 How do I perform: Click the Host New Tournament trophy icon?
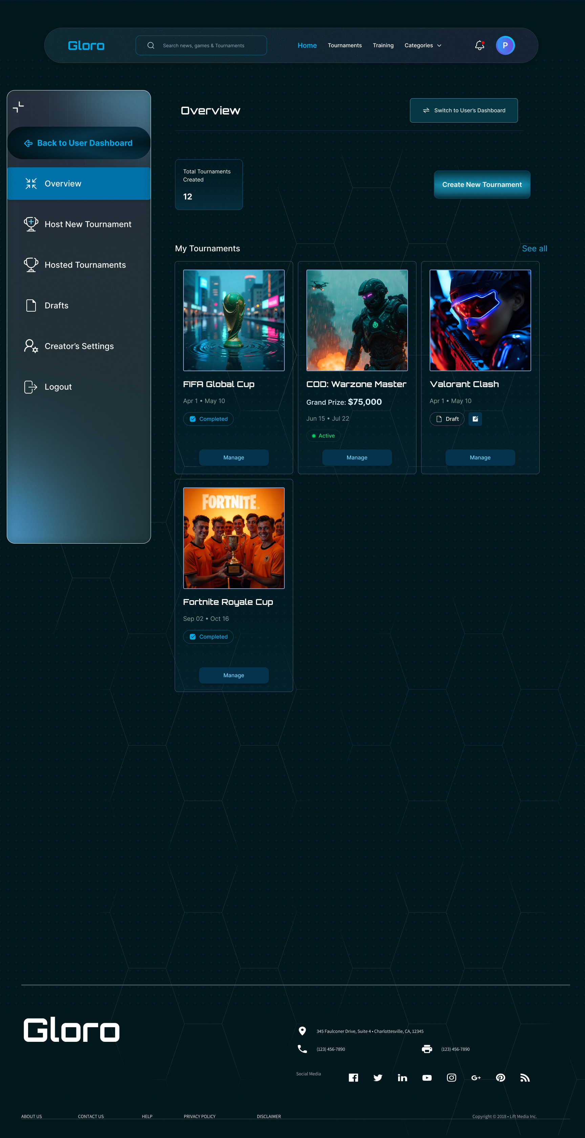pyautogui.click(x=31, y=224)
